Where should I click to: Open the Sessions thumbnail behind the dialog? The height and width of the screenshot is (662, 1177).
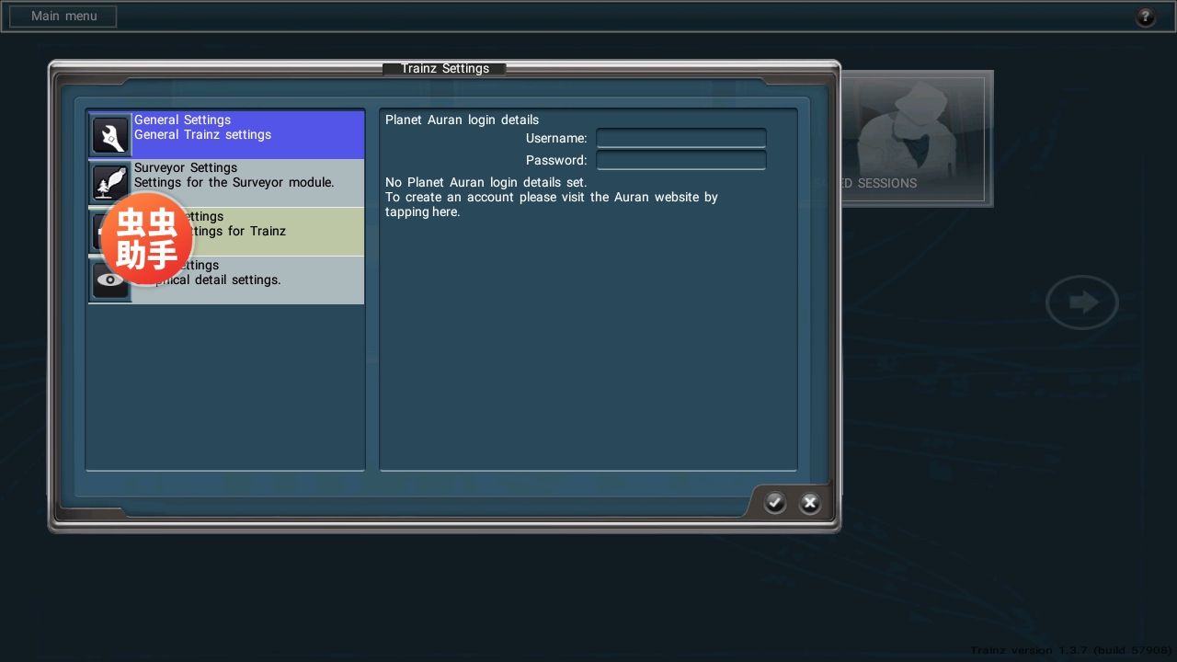[917, 139]
